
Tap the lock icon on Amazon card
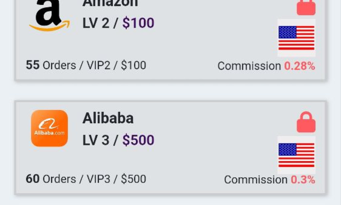306,7
